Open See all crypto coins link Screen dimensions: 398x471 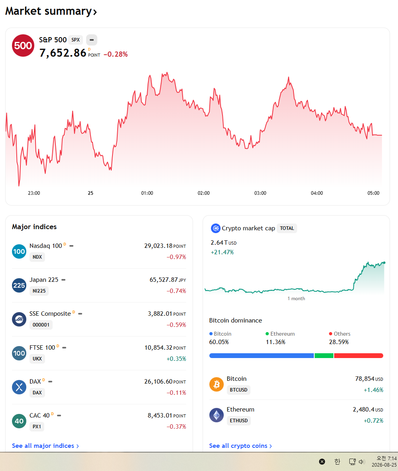point(240,446)
